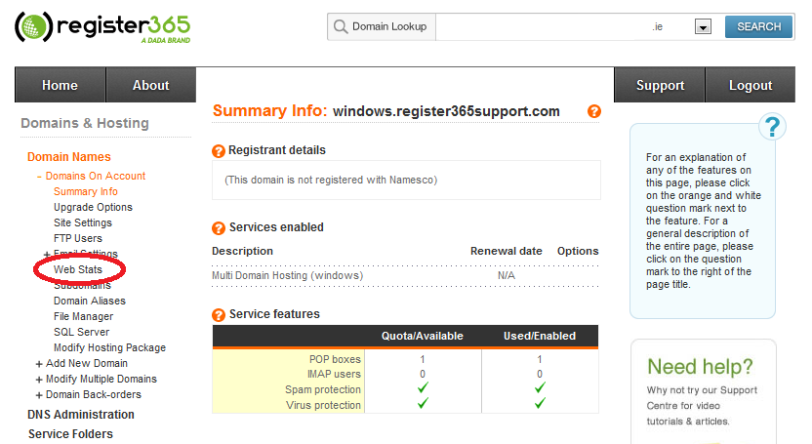Click the Service features help icon
This screenshot has height=444, width=812.
coord(219,314)
